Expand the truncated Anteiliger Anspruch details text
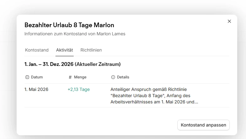Screen dimensions: 246x139 [x=154, y=96]
